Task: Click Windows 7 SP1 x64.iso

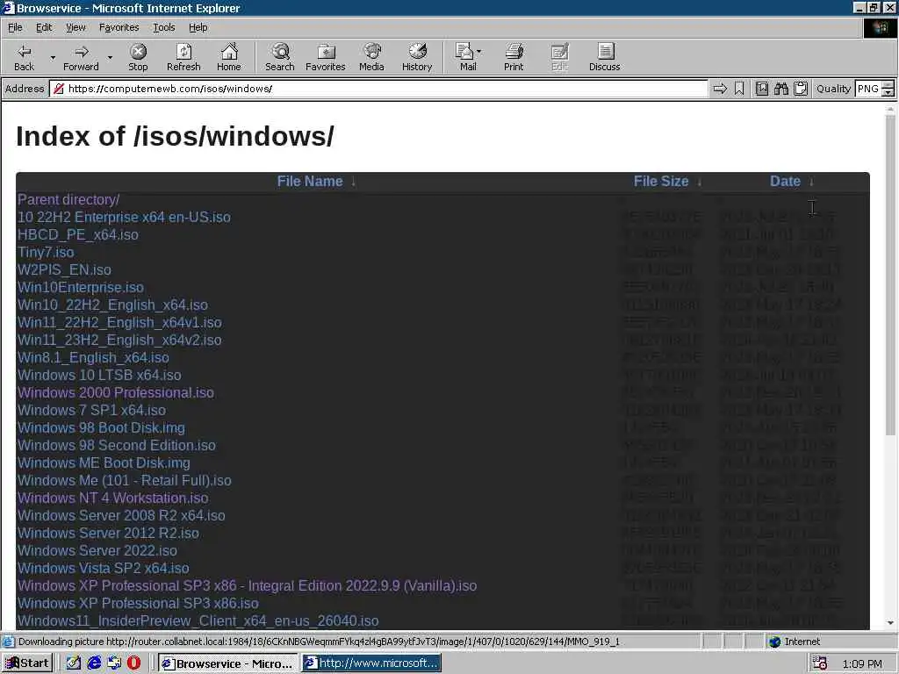Action: point(91,411)
